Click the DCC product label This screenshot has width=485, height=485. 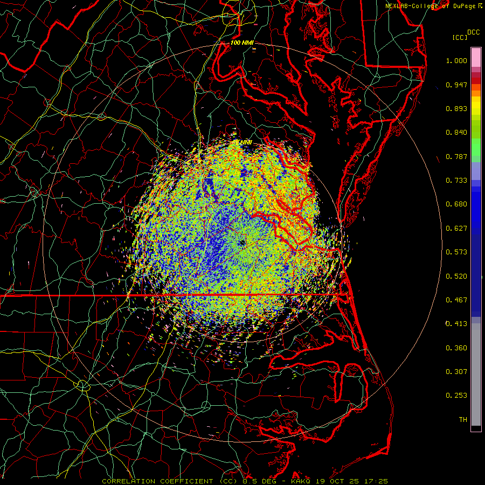pos(473,32)
